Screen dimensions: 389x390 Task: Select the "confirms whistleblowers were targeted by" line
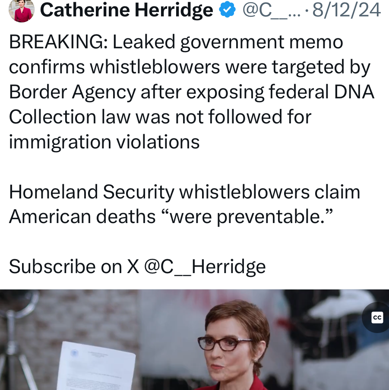point(190,67)
